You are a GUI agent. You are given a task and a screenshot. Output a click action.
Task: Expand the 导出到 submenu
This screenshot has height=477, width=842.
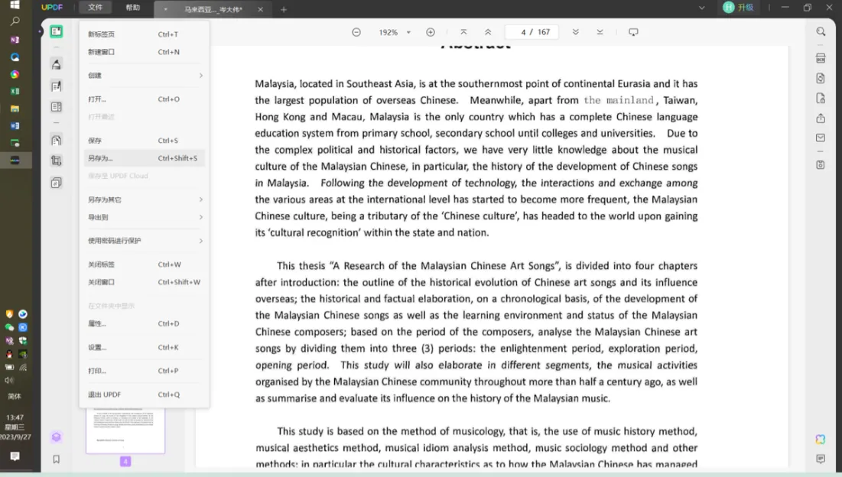click(x=145, y=217)
